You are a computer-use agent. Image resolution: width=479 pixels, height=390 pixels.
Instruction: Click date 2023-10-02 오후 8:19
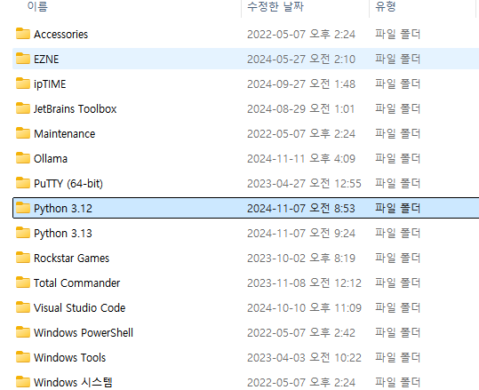tap(301, 258)
